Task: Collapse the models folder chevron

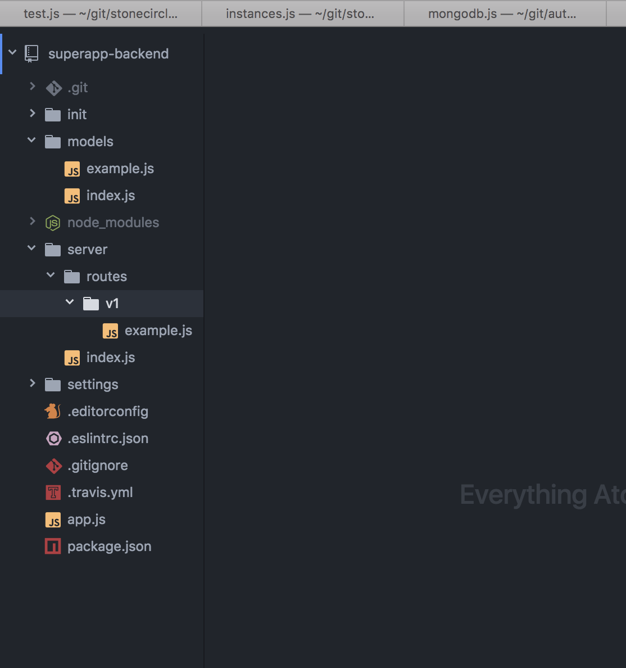Action: [x=31, y=140]
